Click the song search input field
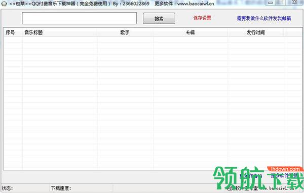304x193 pixels. (x=80, y=18)
